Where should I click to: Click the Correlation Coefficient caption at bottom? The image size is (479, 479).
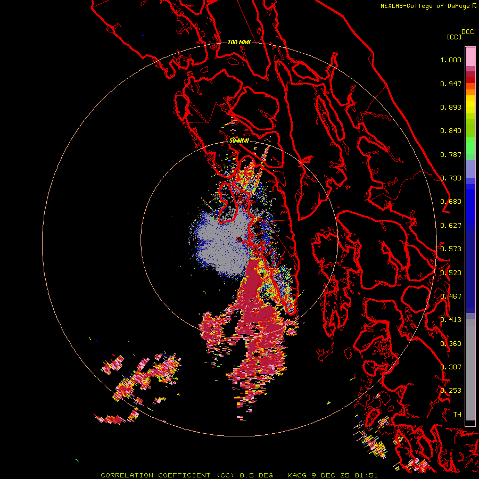(x=239, y=475)
